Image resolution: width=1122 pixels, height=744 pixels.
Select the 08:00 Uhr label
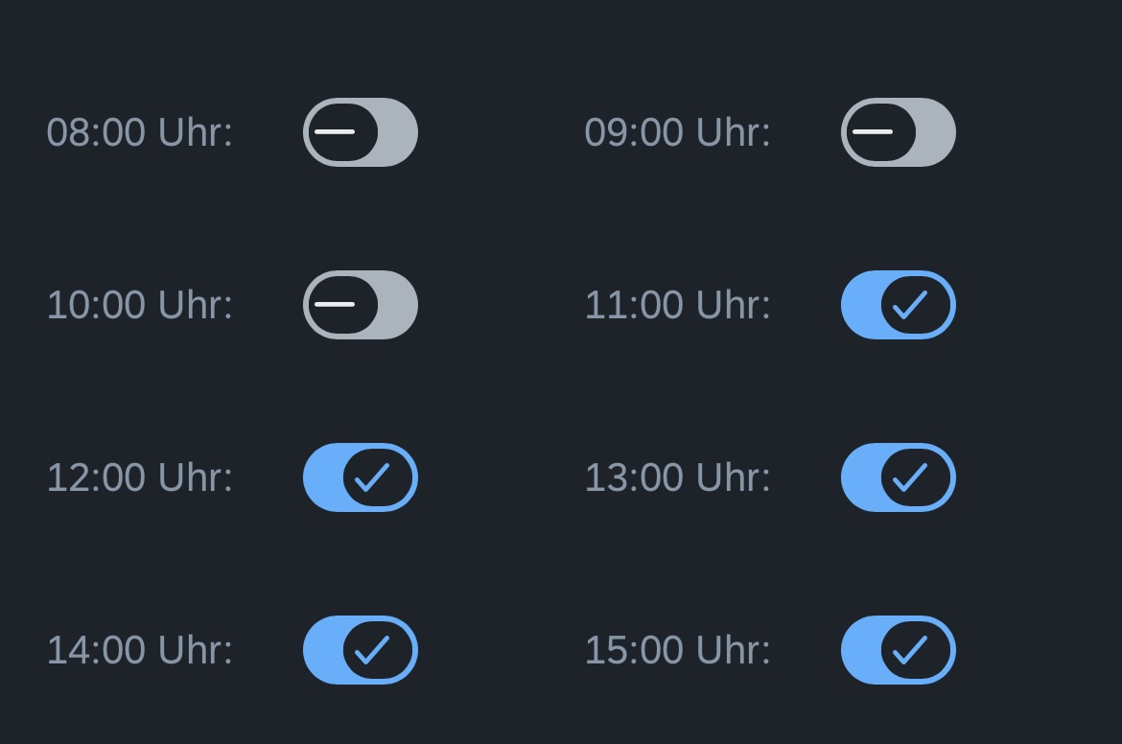(139, 132)
